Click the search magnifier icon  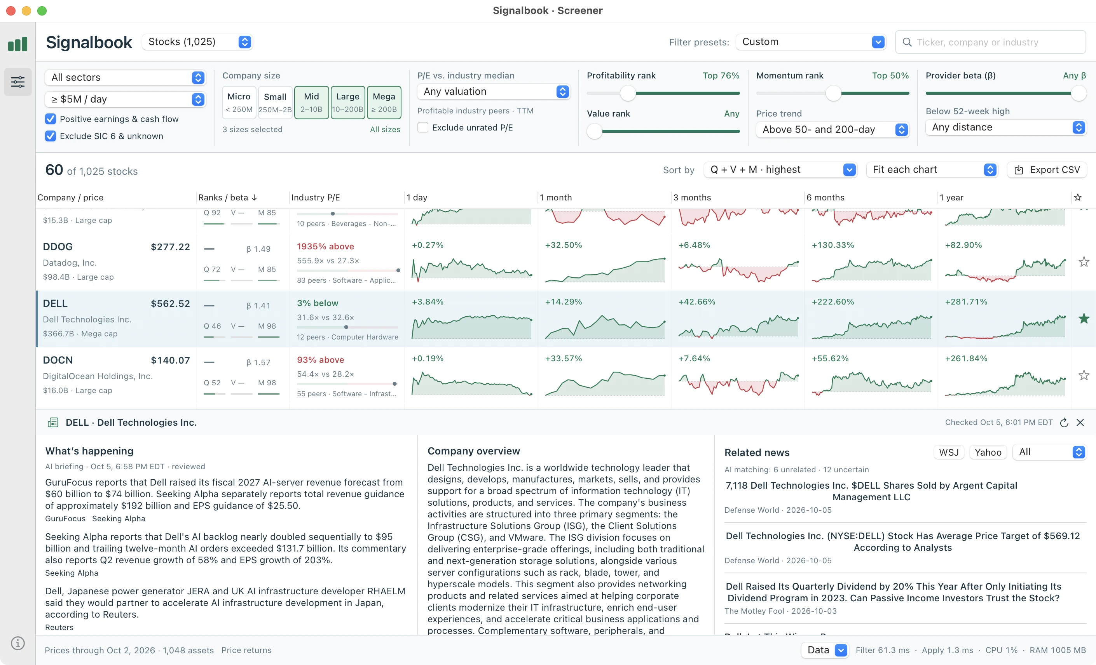[x=906, y=42]
